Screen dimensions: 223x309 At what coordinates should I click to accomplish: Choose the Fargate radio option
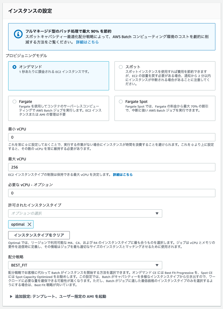(14, 102)
